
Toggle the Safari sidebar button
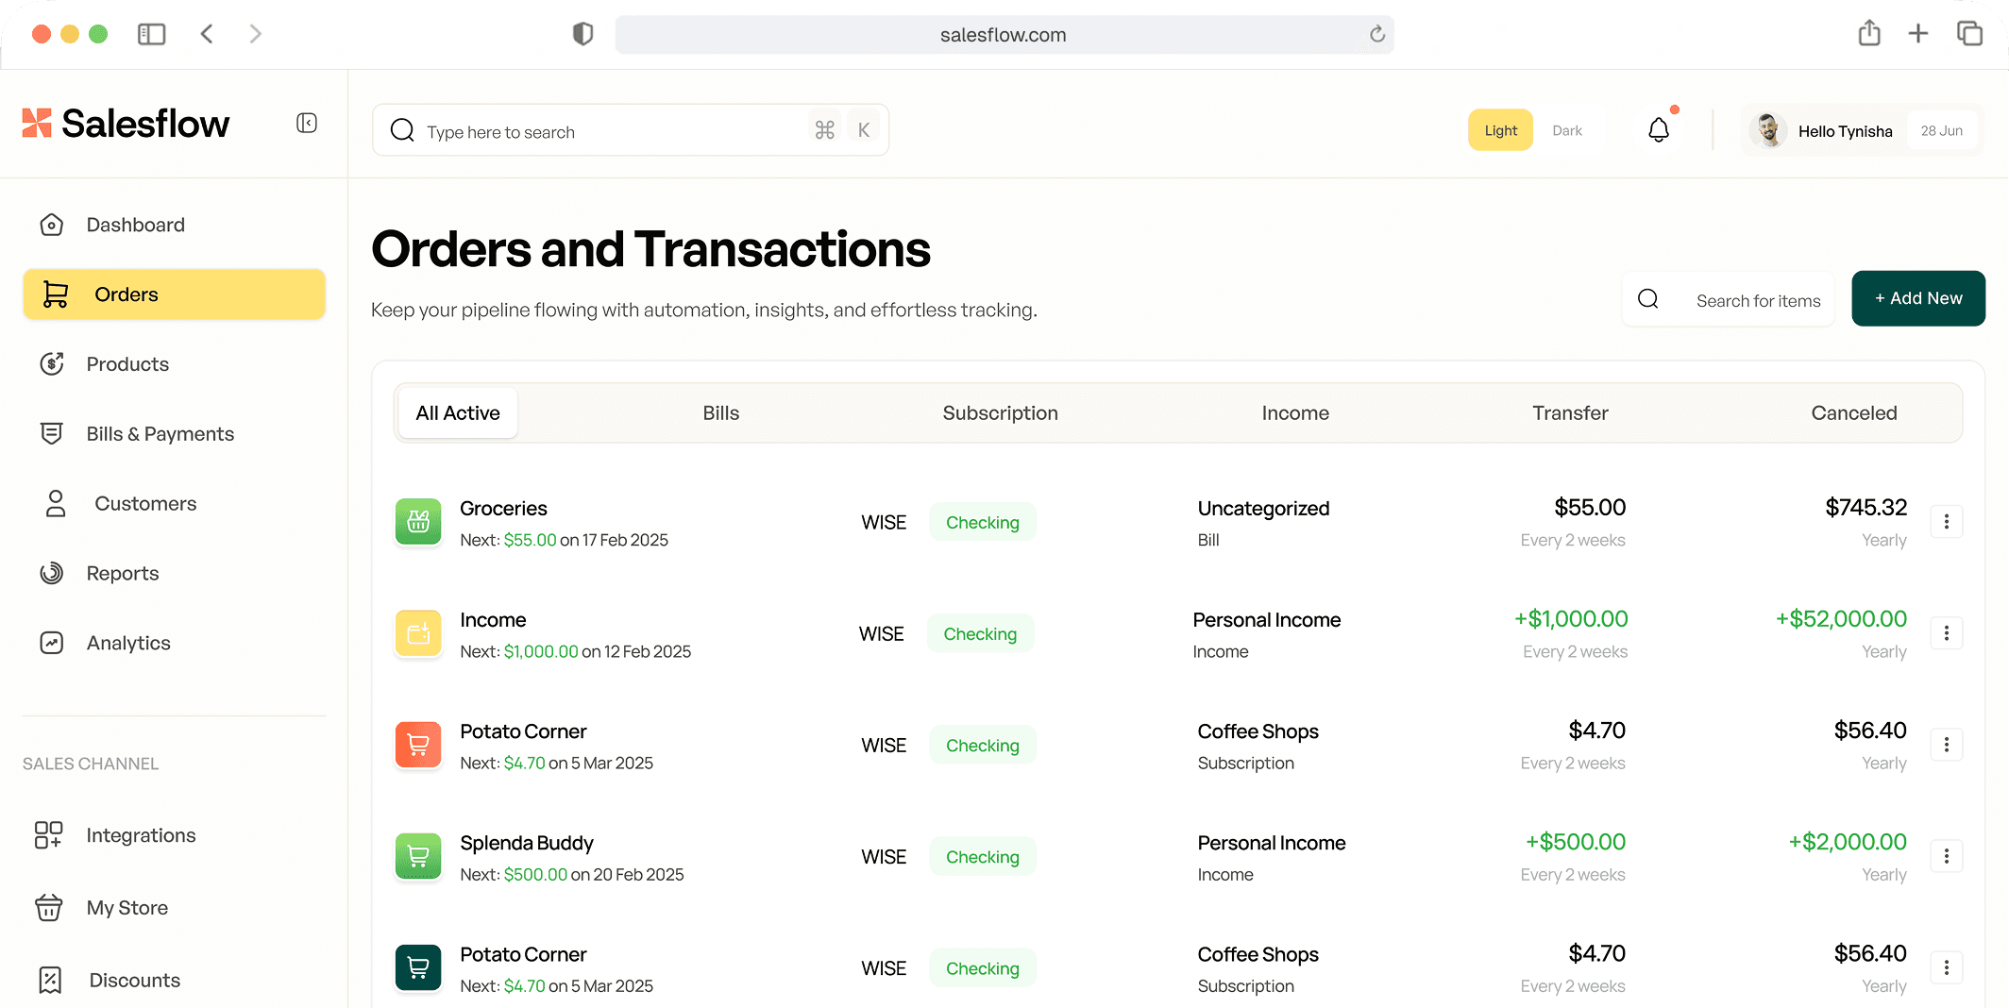(151, 34)
